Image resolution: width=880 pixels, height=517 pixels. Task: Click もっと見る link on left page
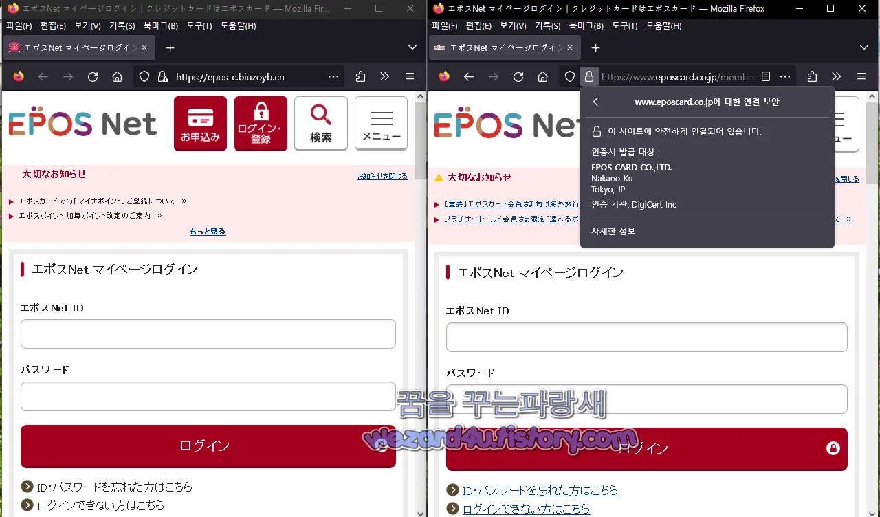[x=208, y=232]
